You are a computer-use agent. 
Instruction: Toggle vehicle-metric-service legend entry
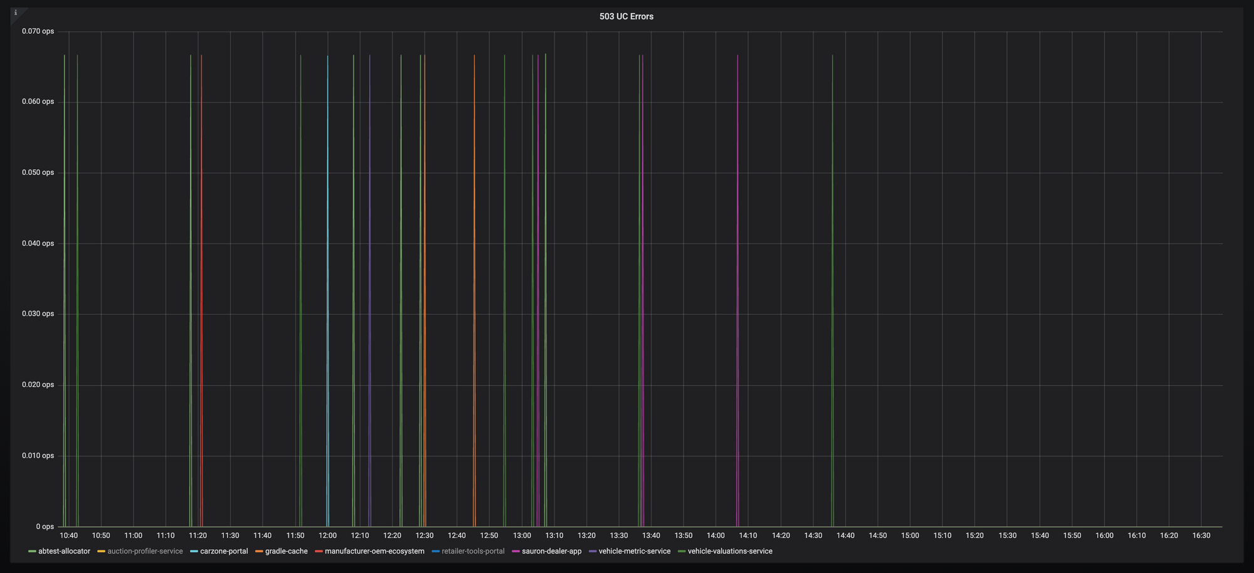(635, 551)
